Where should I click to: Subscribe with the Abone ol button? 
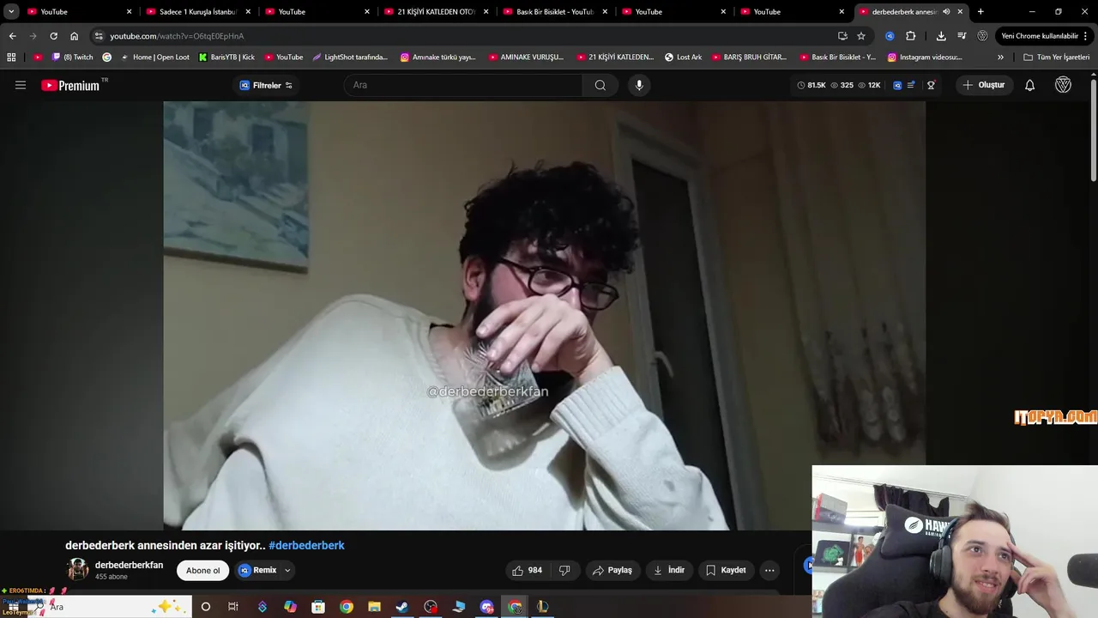(x=203, y=570)
